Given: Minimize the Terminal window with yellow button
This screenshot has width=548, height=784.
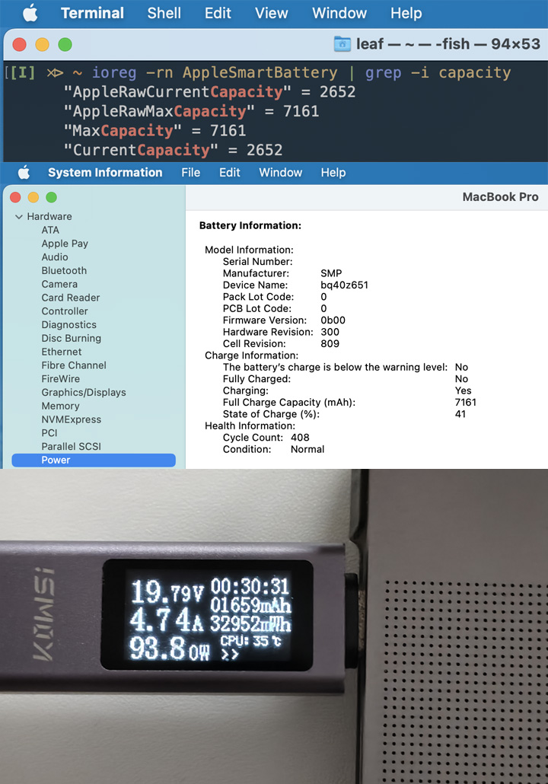Looking at the screenshot, I should (x=43, y=45).
